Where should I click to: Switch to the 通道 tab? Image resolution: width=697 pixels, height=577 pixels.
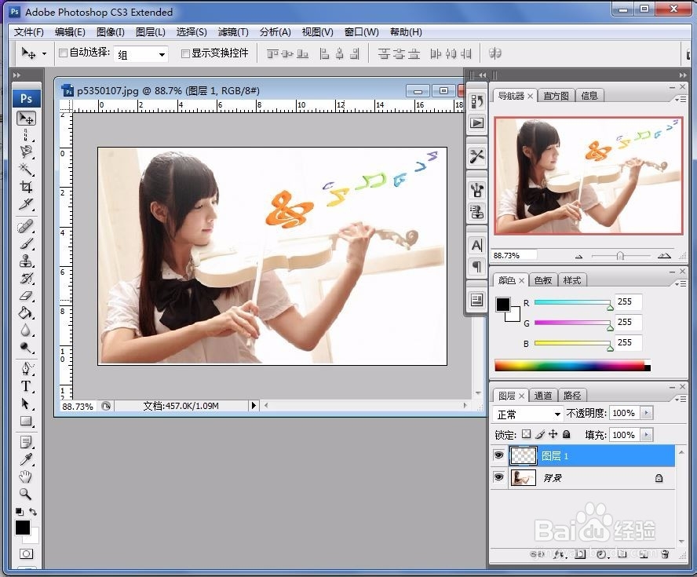tap(543, 395)
